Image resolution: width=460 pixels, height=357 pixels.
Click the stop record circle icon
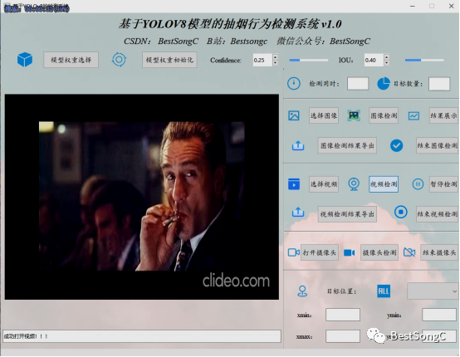pyautogui.click(x=401, y=212)
